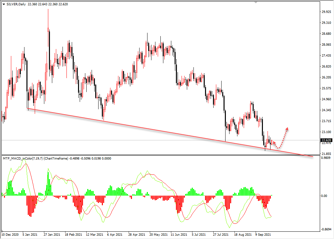This screenshot has width=334, height=239.
Task: Open the SILVER chart dropdown triangle
Action: coord(4,4)
